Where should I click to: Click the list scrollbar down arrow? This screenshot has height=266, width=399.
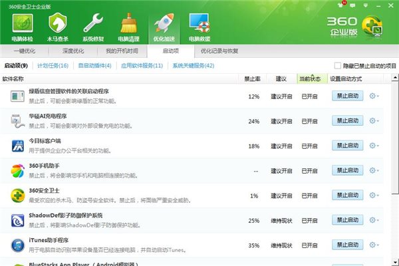395,262
